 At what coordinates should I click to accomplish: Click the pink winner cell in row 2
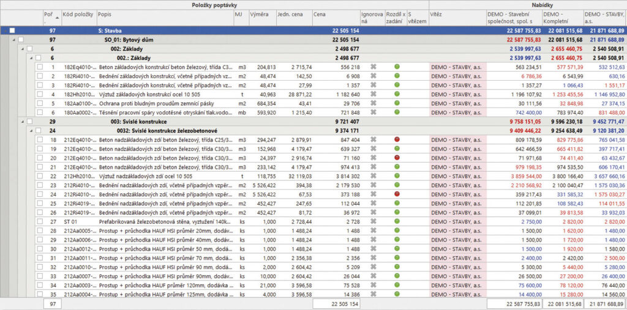tap(456, 76)
